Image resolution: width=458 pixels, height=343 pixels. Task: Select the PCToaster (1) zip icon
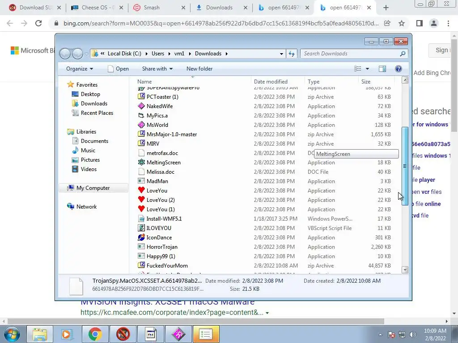pyautogui.click(x=141, y=97)
